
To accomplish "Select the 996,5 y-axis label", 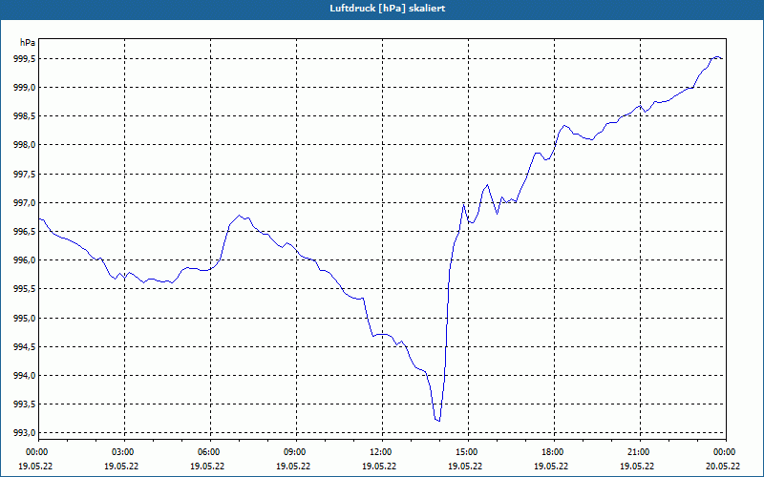I will 25,232.
